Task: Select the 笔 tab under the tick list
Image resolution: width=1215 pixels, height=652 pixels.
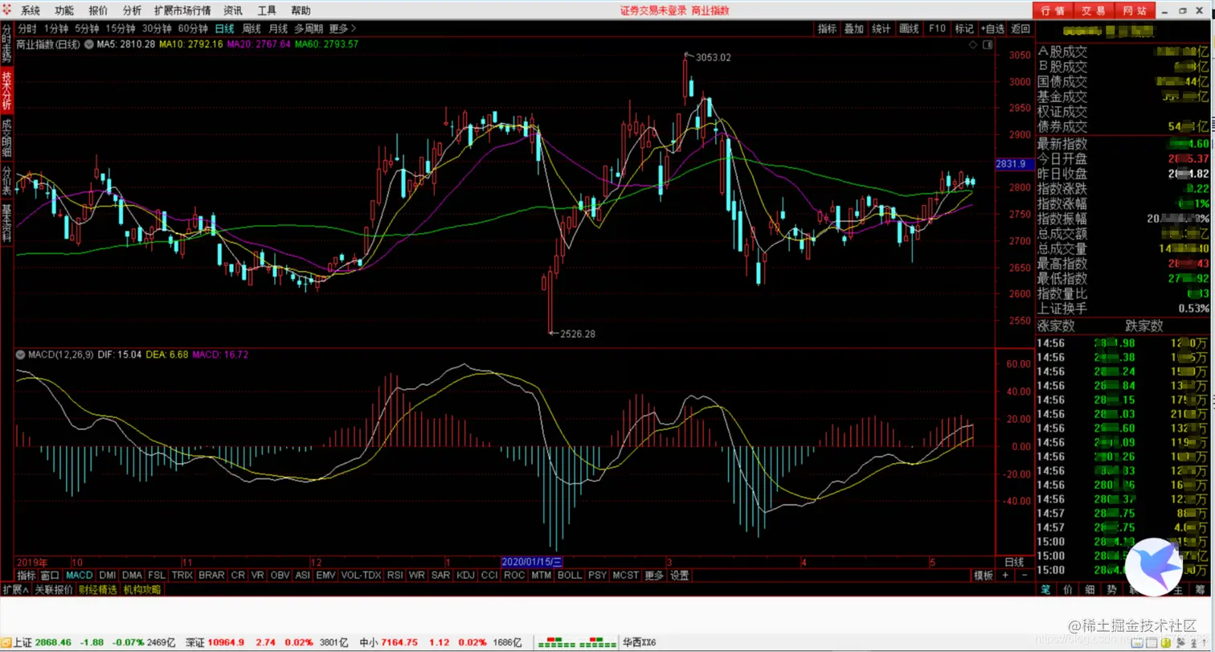Action: point(1045,589)
